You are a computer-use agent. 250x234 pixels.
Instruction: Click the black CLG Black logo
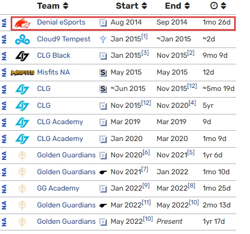(22, 56)
